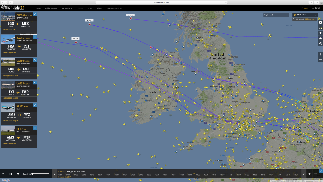323x182 pixels.
Task: Select the red plane labeled UAL963
Action: coord(131,19)
